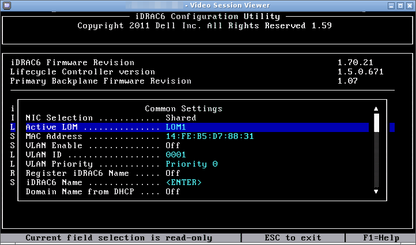Image resolution: width=416 pixels, height=245 pixels.
Task: Click the Video Session Viewer window icon
Action: coord(7,5)
